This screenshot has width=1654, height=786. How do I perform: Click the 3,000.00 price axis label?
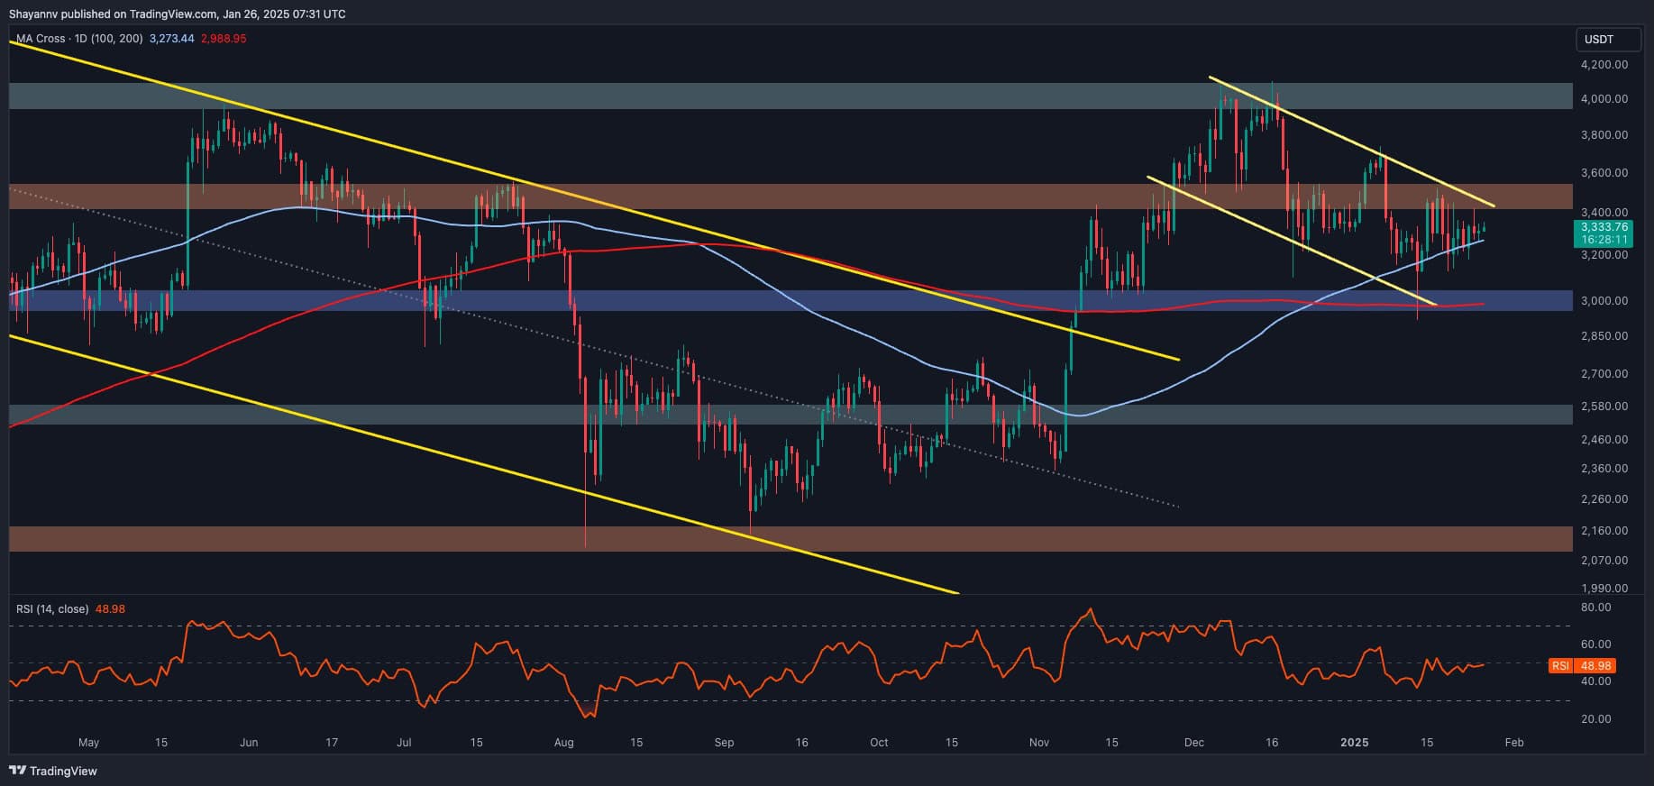pos(1604,301)
